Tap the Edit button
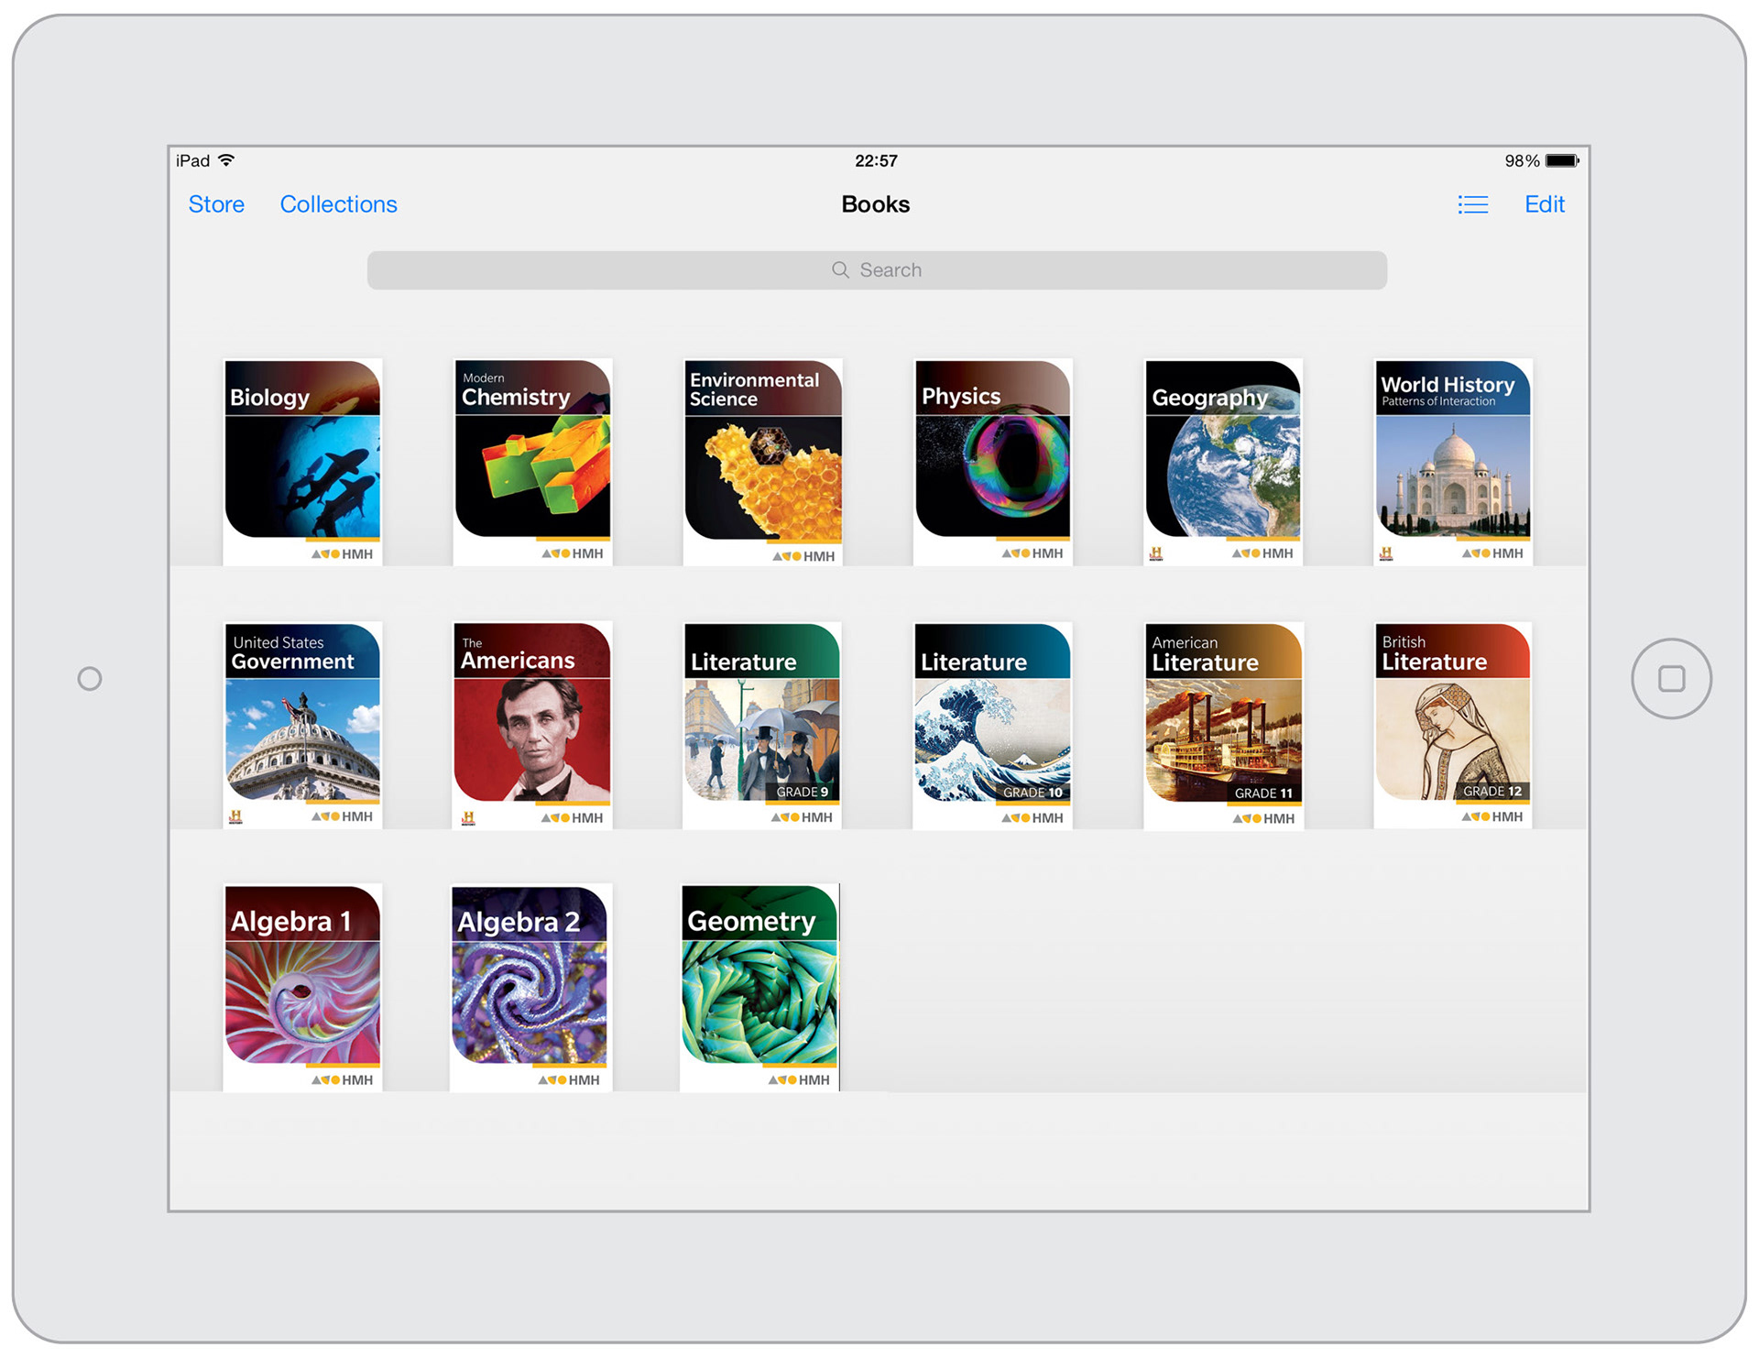Viewport: 1759px width, 1357px height. pos(1544,204)
